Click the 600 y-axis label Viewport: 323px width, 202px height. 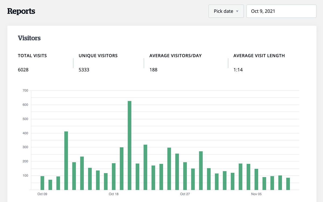(x=25, y=105)
